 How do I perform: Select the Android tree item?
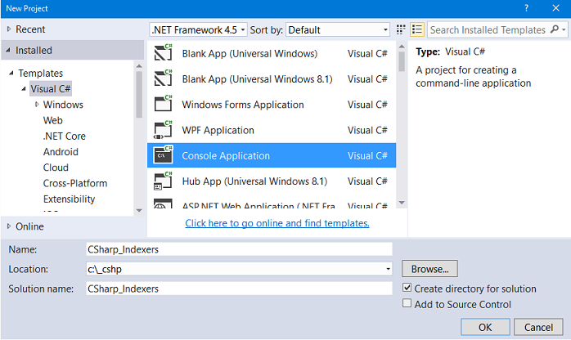pos(61,152)
